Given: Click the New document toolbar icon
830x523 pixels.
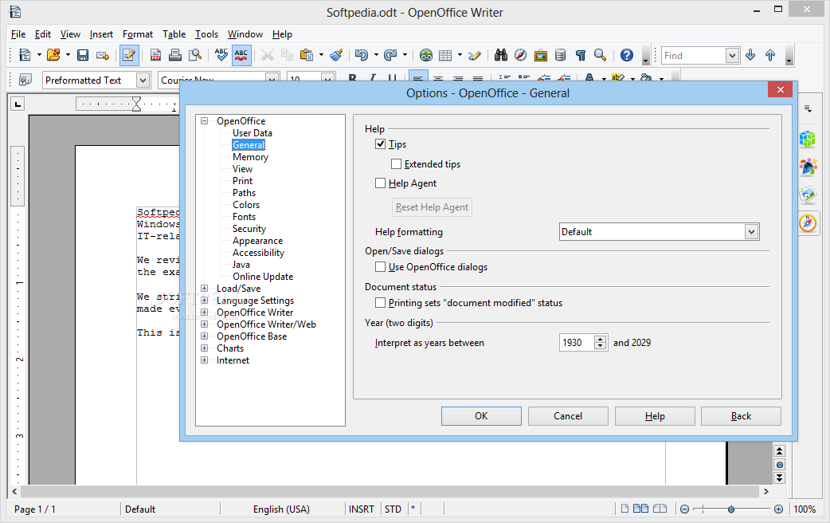Looking at the screenshot, I should 25,55.
